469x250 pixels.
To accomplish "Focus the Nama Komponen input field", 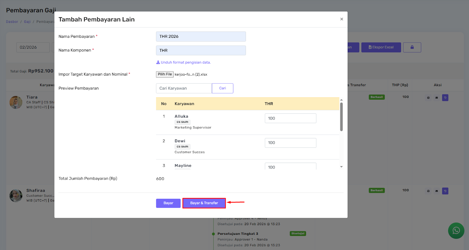I will (201, 50).
